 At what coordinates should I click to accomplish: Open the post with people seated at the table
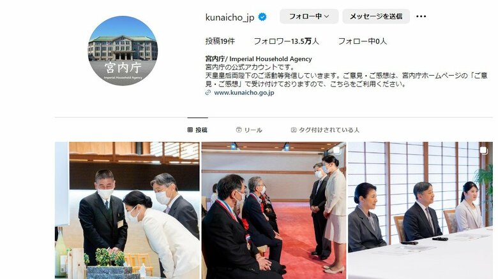pyautogui.click(x=420, y=210)
